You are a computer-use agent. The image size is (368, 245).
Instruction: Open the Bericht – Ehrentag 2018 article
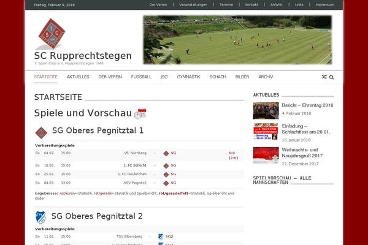click(307, 105)
